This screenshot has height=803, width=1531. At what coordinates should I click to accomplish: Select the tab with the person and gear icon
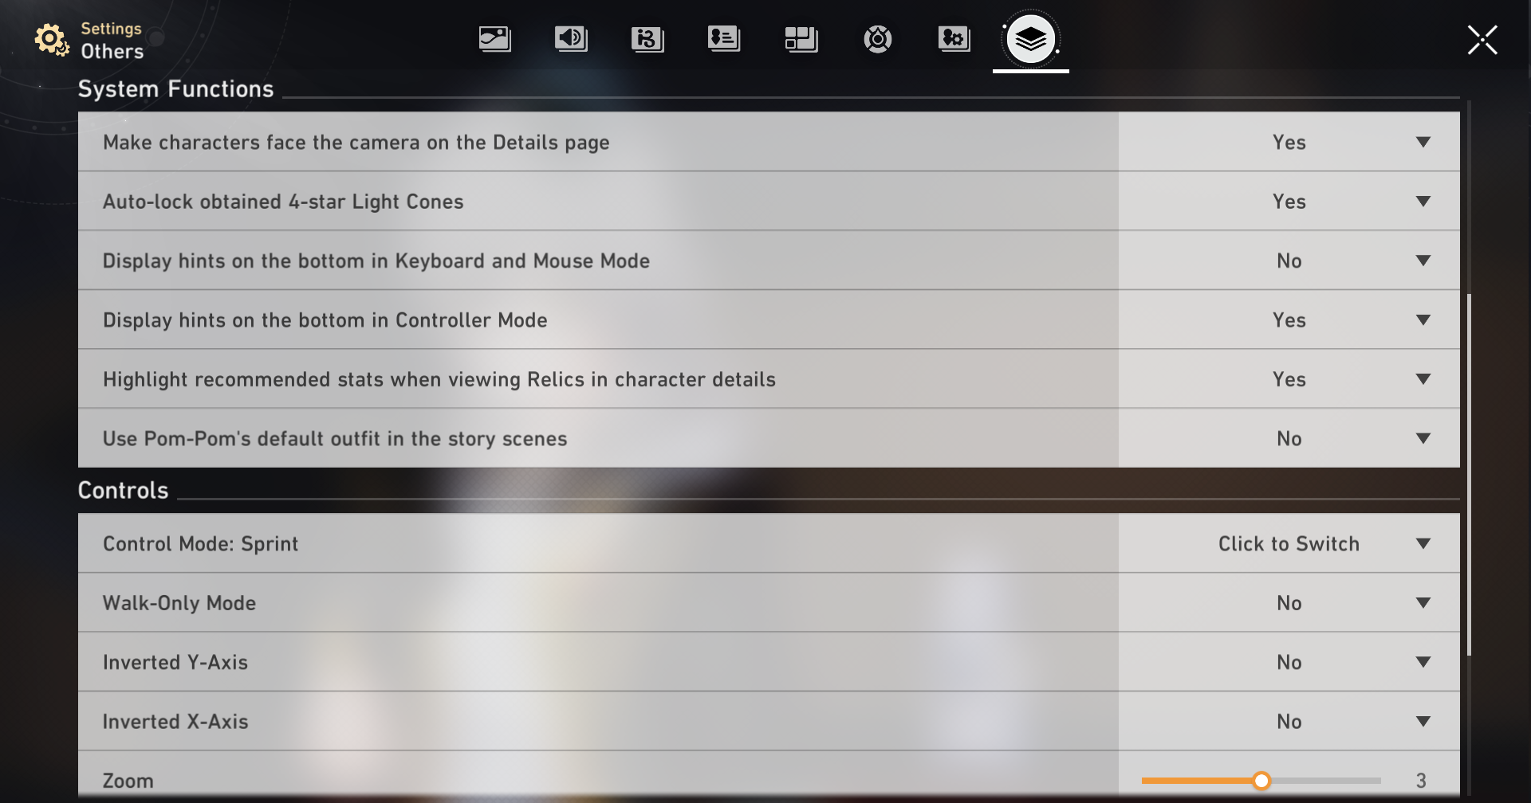954,38
